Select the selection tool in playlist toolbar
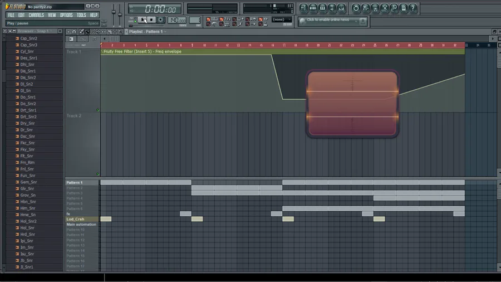This screenshot has width=501, height=282. (x=115, y=32)
